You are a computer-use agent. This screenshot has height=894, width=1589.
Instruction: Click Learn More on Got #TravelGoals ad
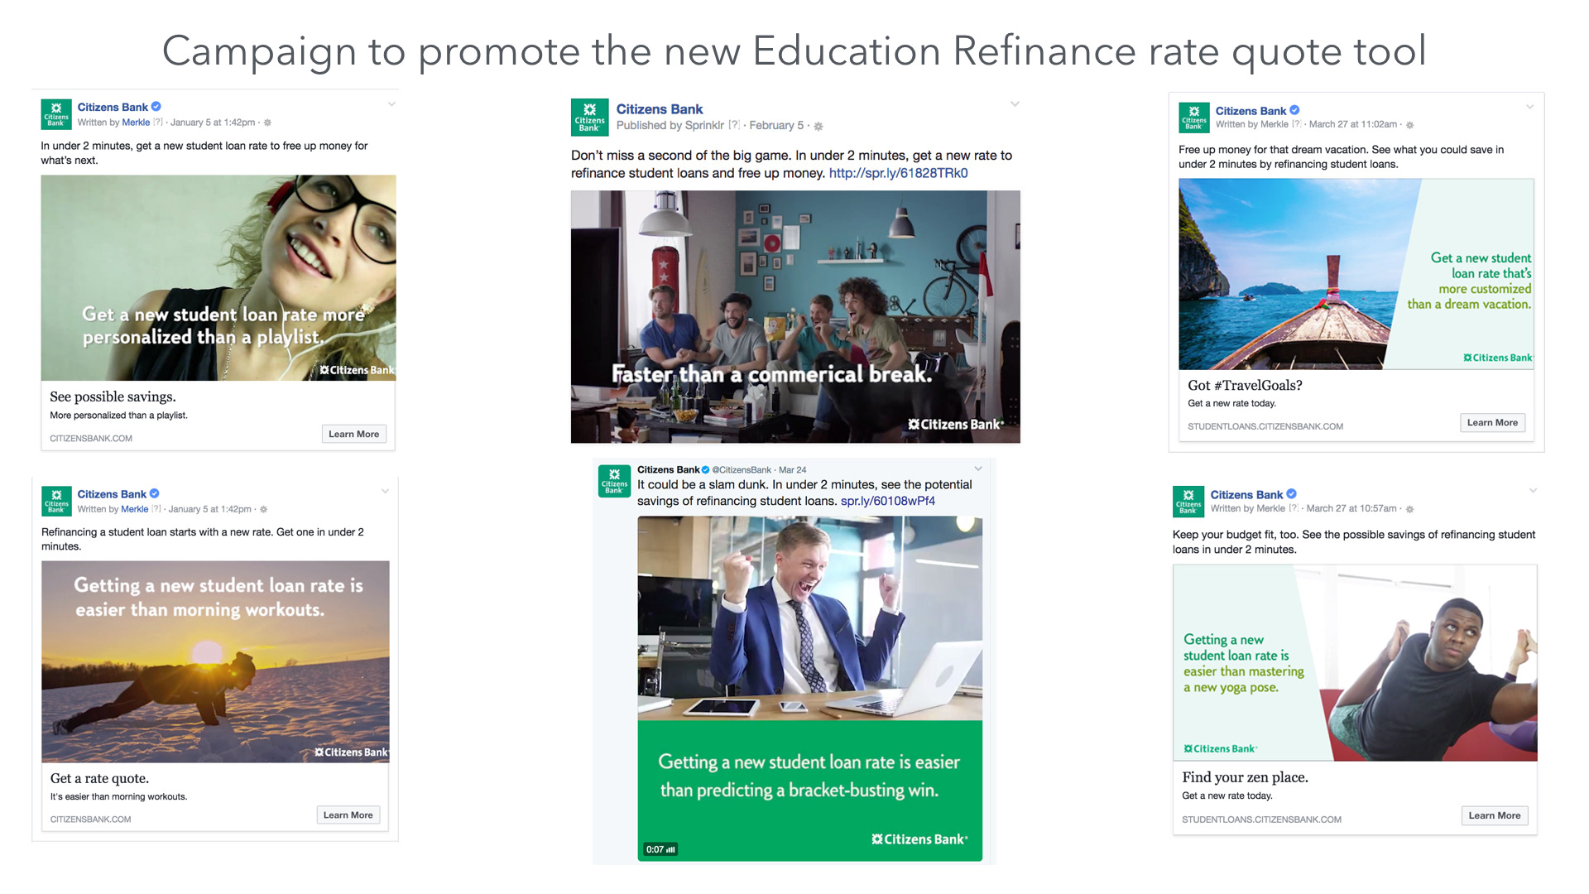coord(1492,422)
